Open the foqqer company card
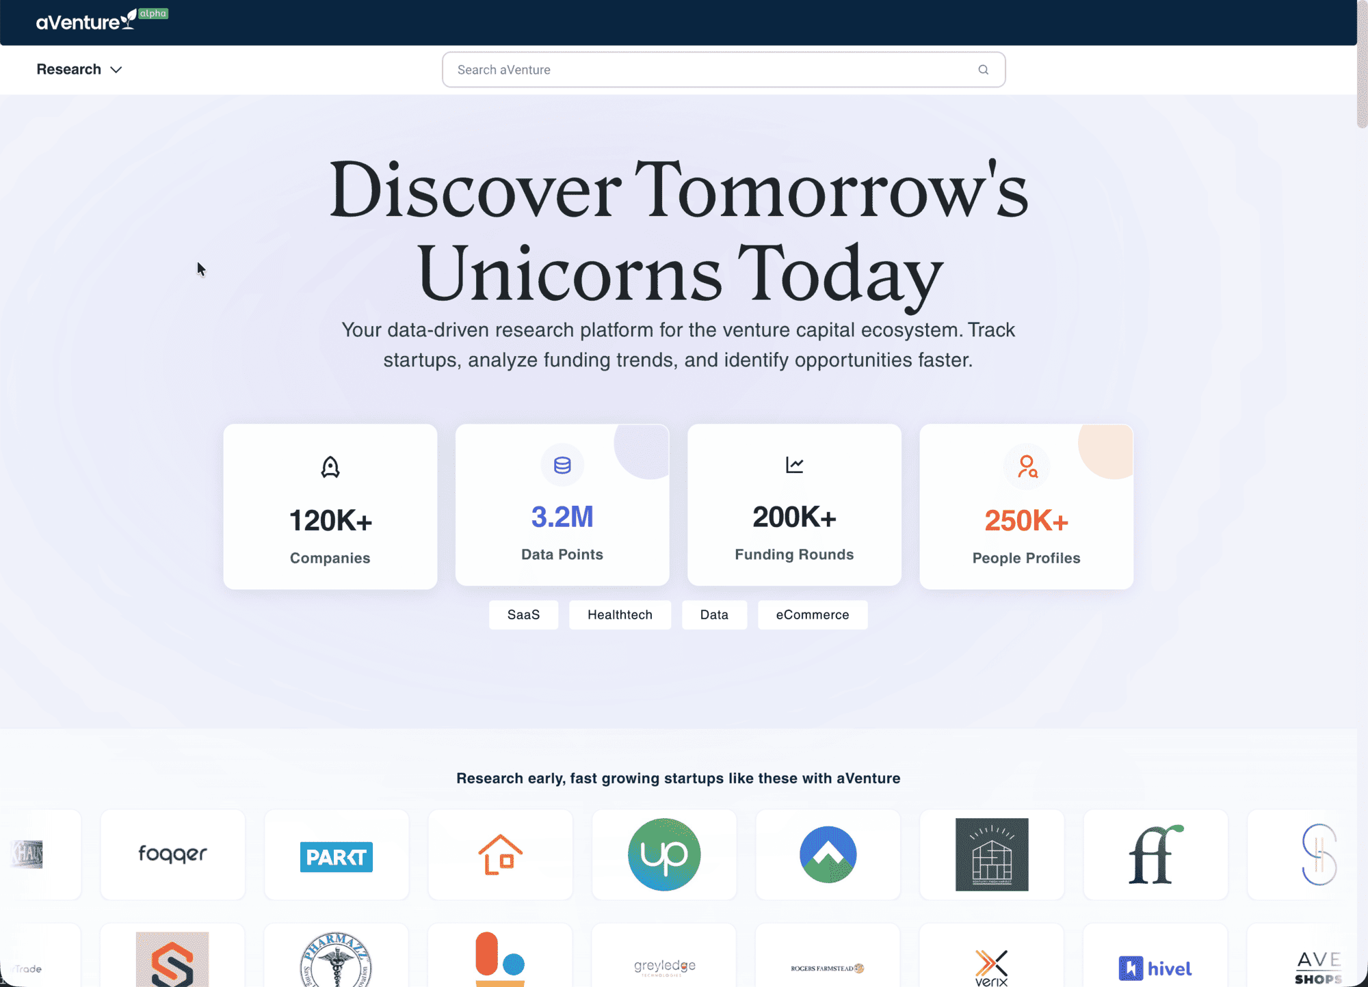Image resolution: width=1368 pixels, height=987 pixels. 172,854
